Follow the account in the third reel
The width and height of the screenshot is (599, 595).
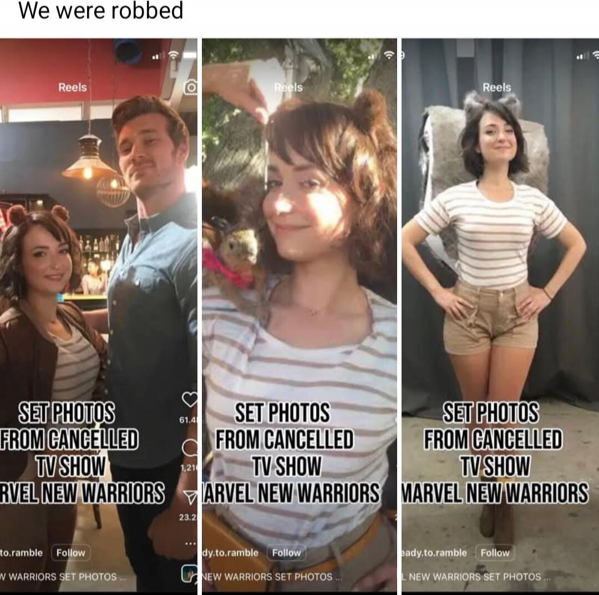click(495, 553)
